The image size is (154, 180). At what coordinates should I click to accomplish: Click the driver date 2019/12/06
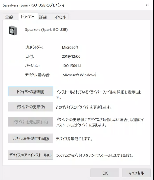coord(71,56)
